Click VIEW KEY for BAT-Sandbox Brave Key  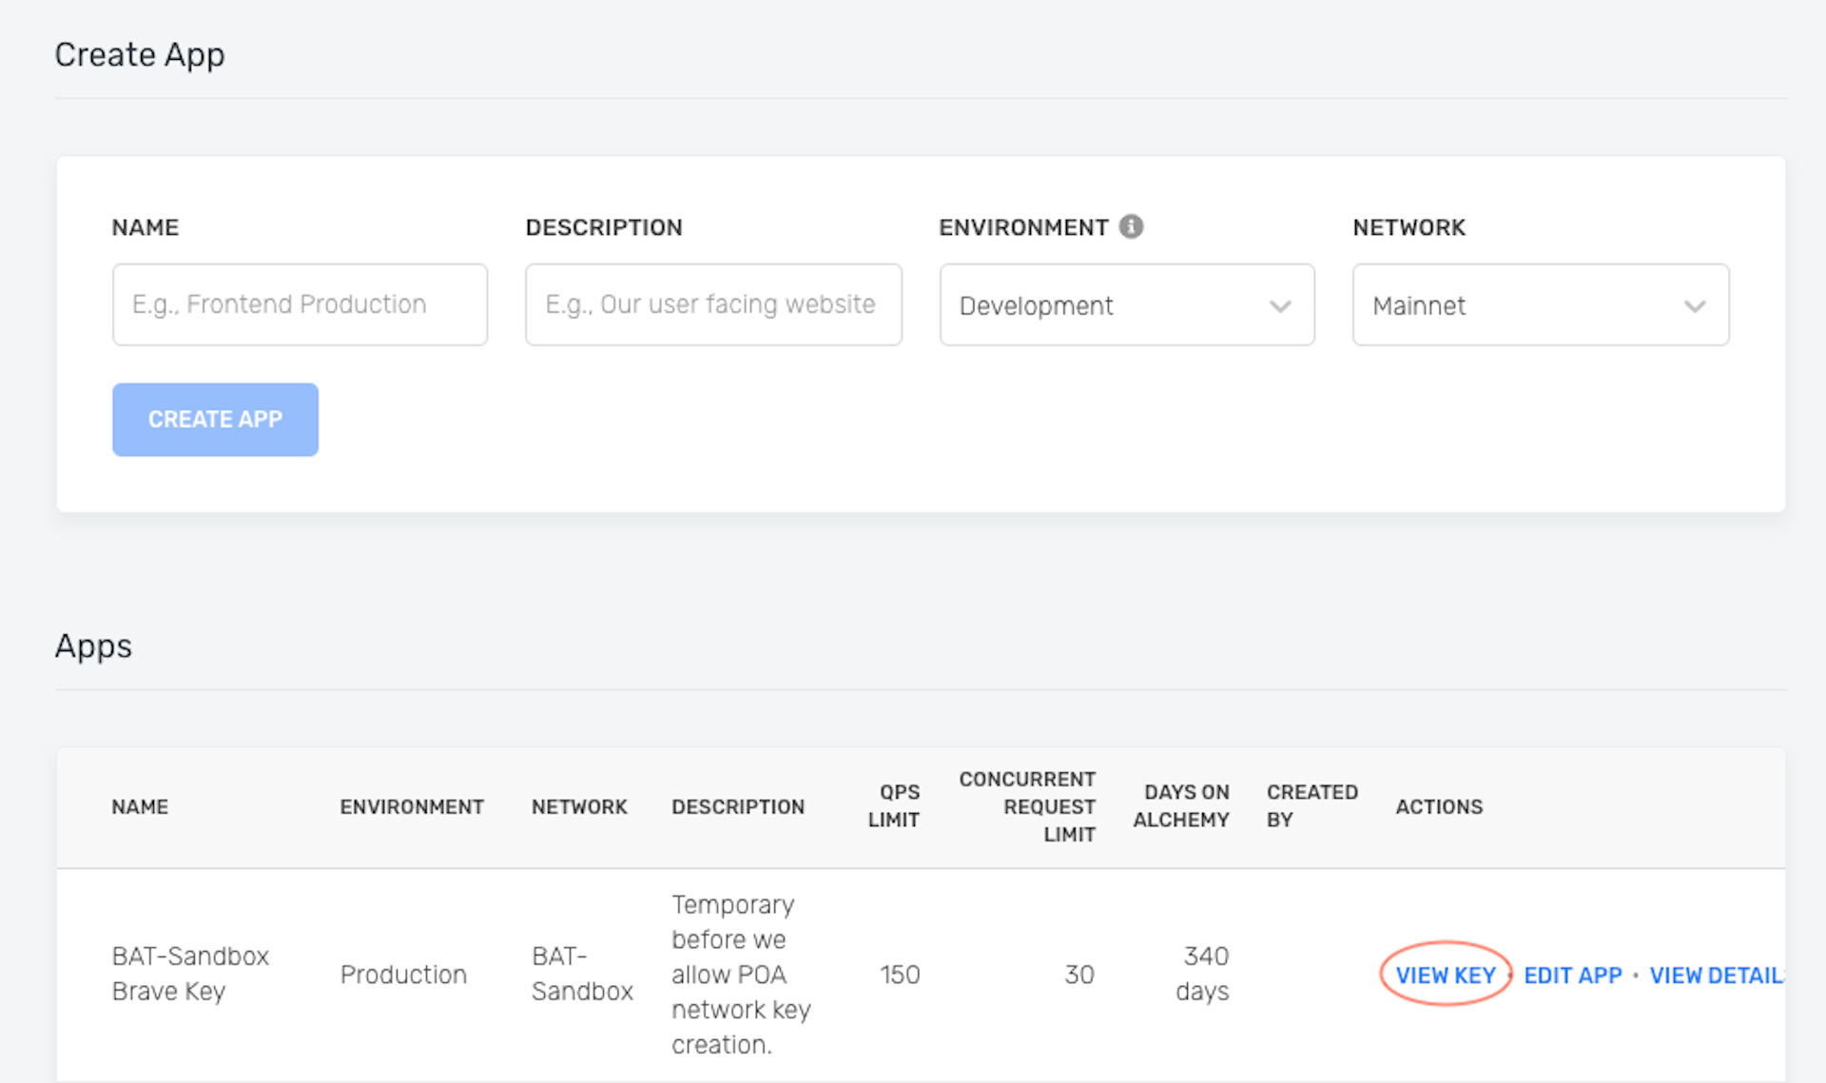pos(1445,974)
